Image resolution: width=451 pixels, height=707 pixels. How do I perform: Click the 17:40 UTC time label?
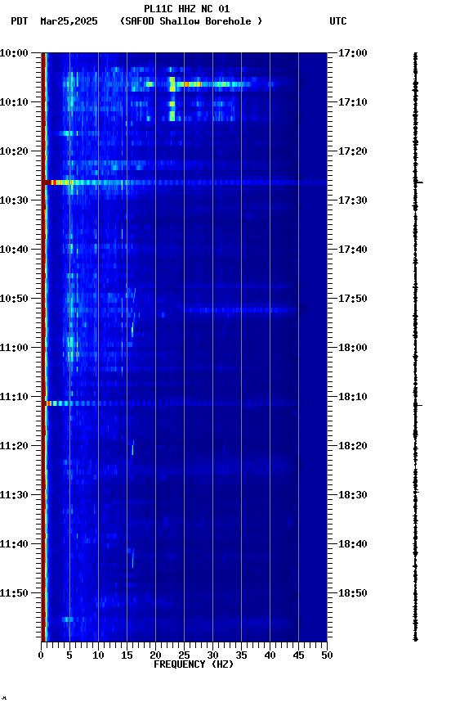pyautogui.click(x=353, y=250)
